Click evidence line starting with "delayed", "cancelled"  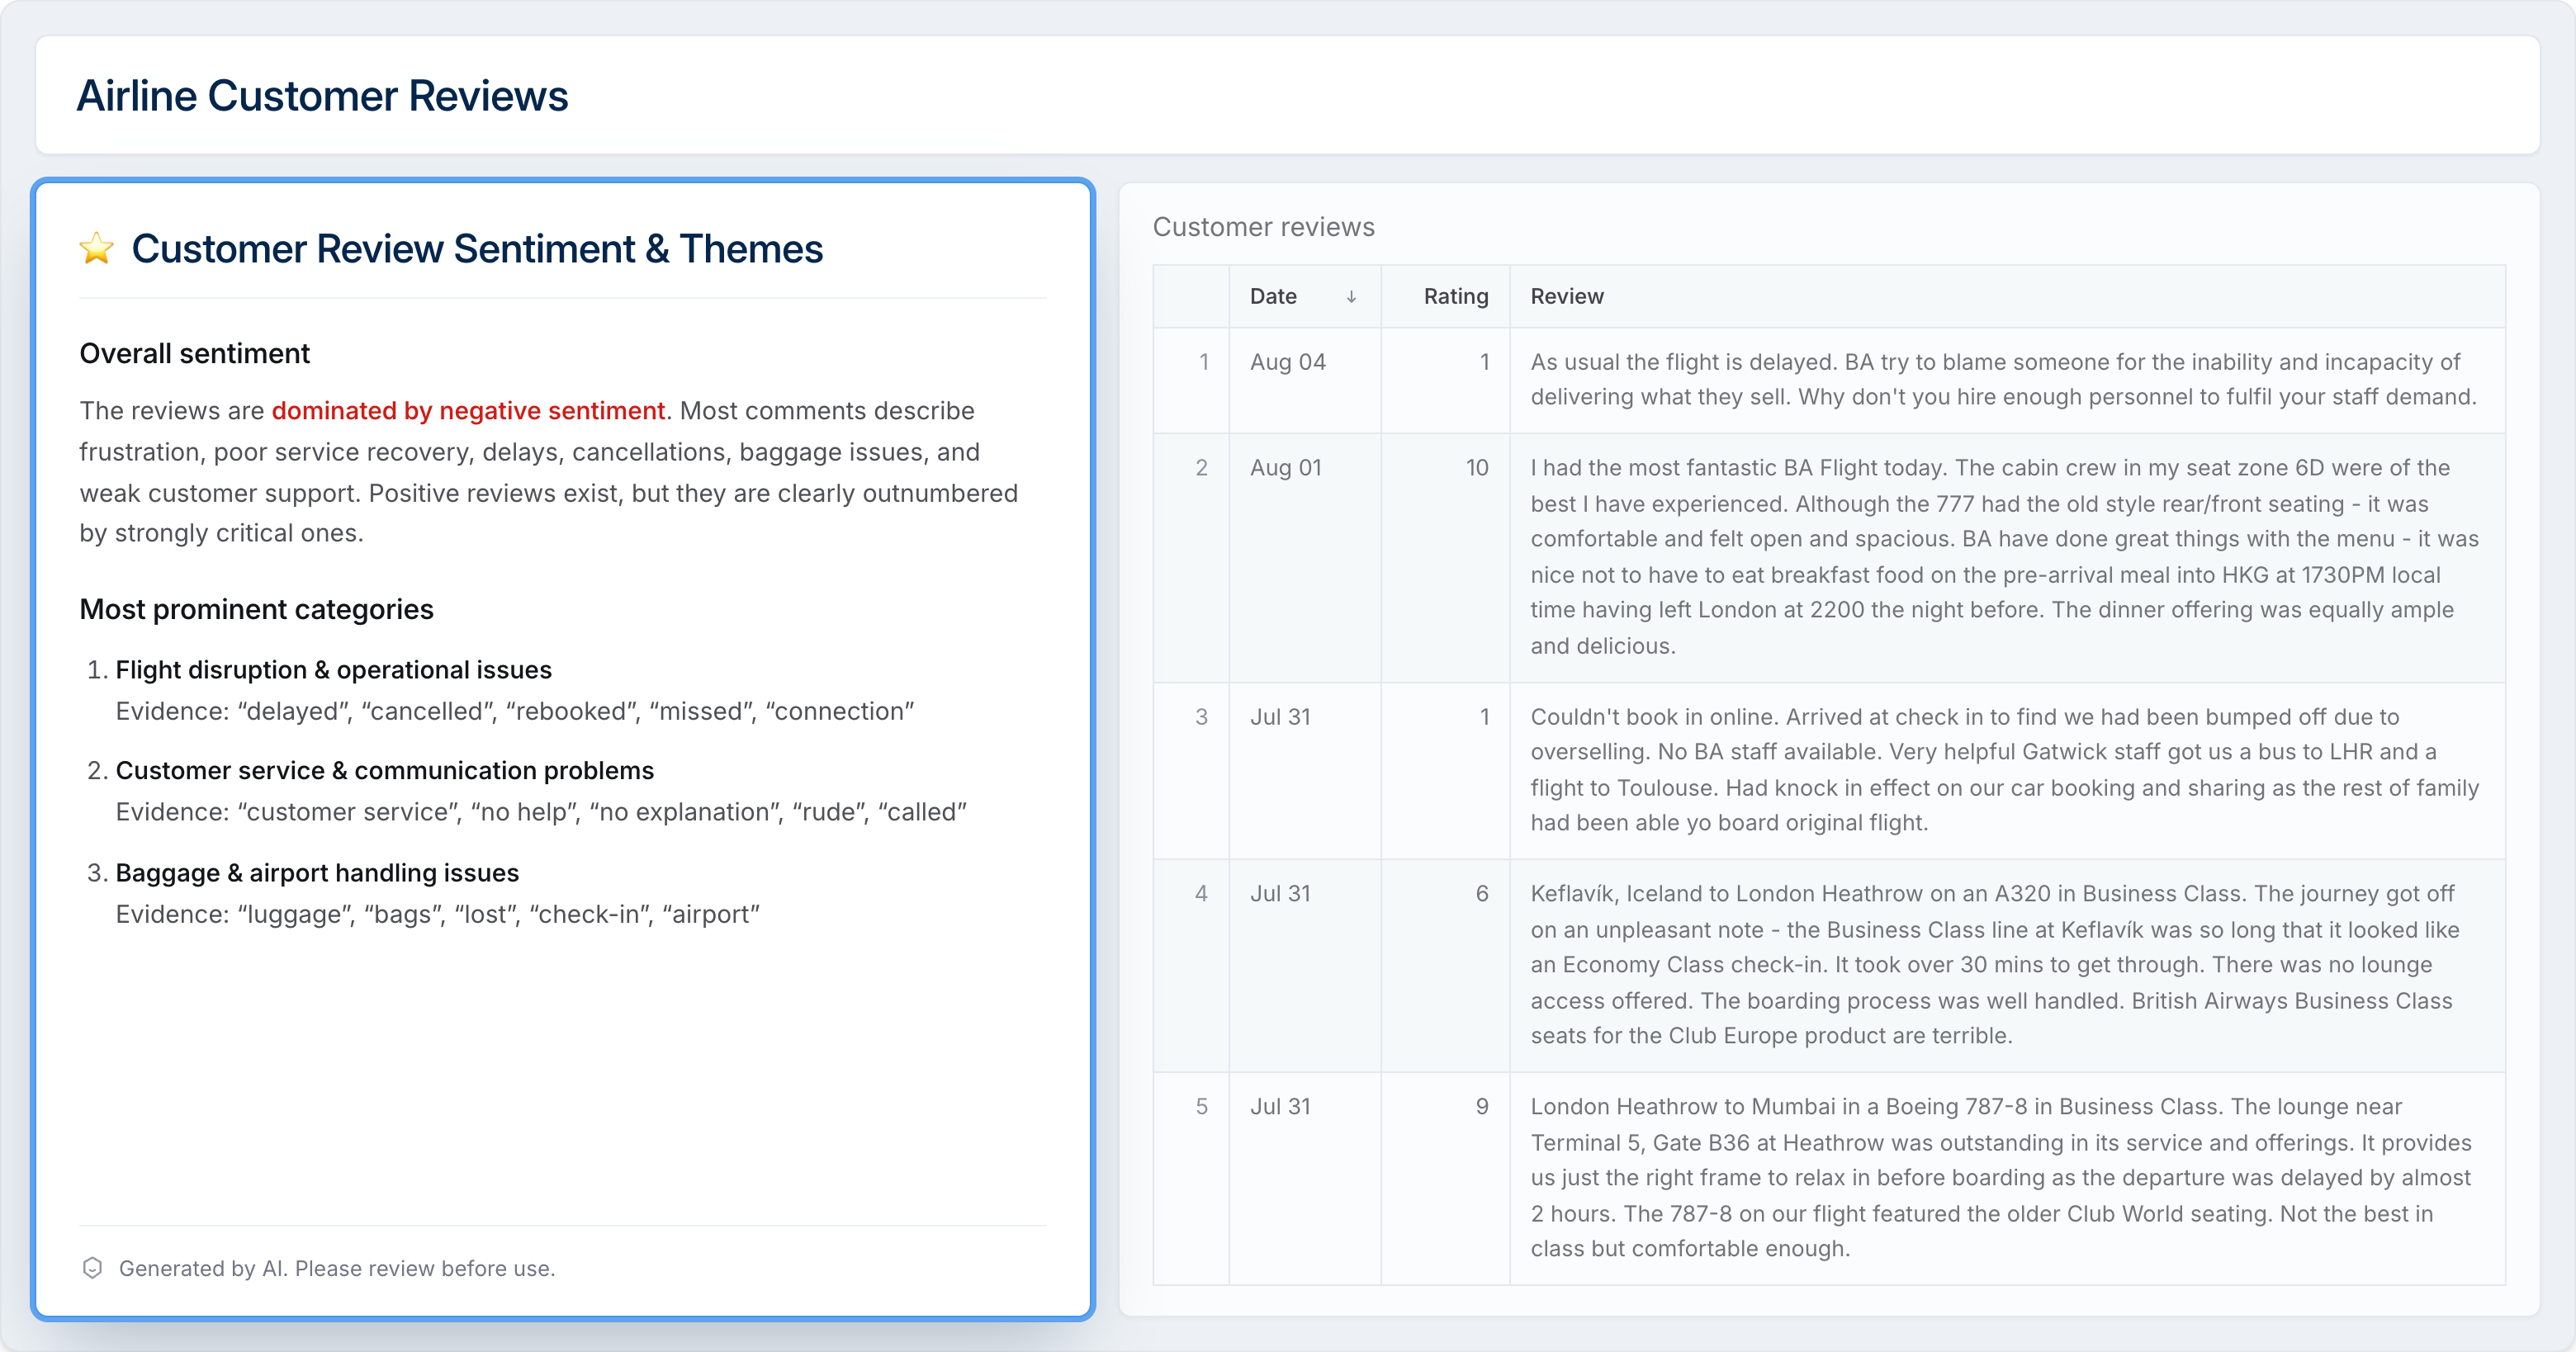(x=515, y=711)
